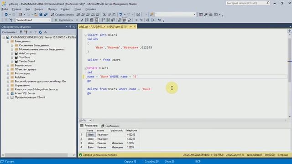Switch to the Результаты tab

89,126
